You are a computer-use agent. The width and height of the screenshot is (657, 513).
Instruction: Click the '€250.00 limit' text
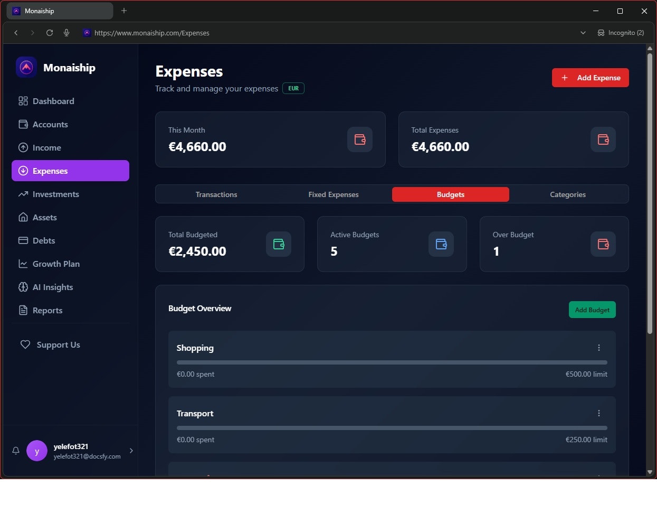coord(586,440)
